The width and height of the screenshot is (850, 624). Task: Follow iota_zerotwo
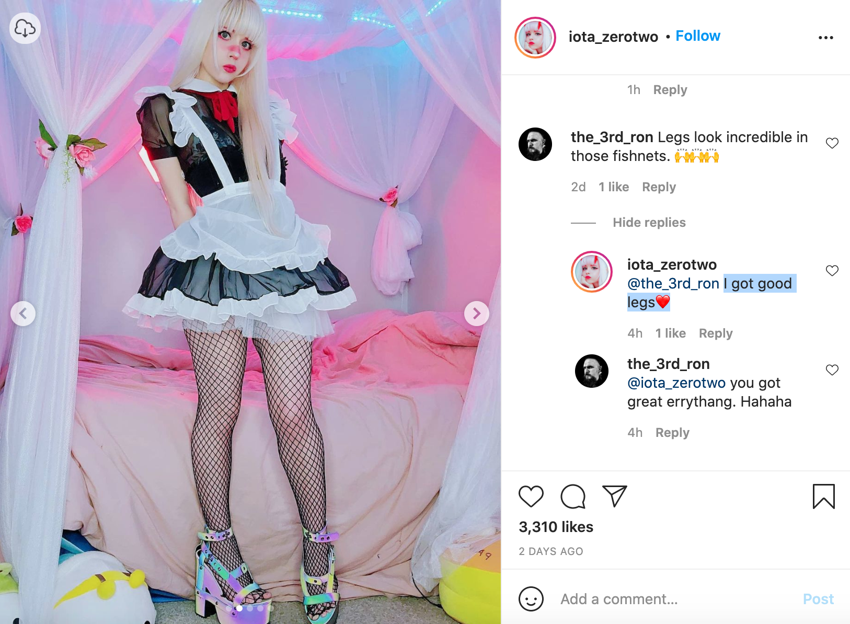[698, 36]
